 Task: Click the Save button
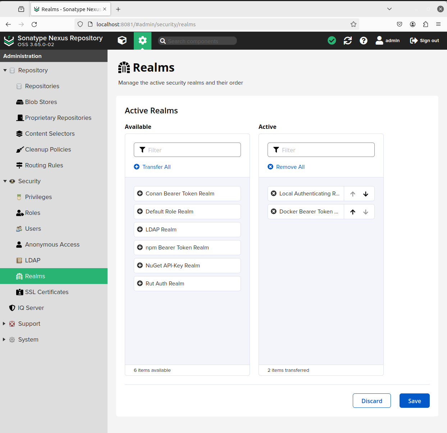coord(415,401)
